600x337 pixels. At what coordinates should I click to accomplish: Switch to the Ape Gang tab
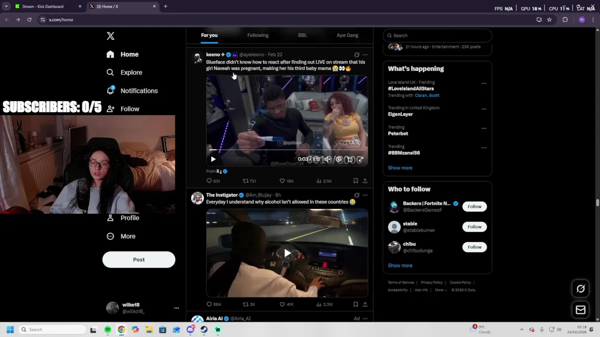click(347, 35)
